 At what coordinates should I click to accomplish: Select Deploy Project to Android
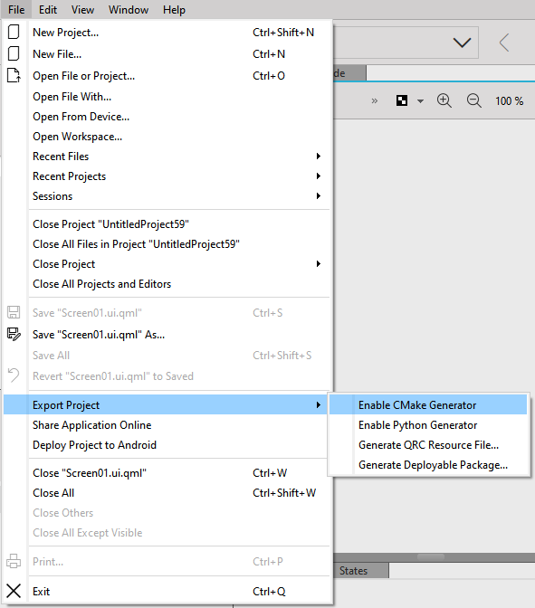(167, 445)
